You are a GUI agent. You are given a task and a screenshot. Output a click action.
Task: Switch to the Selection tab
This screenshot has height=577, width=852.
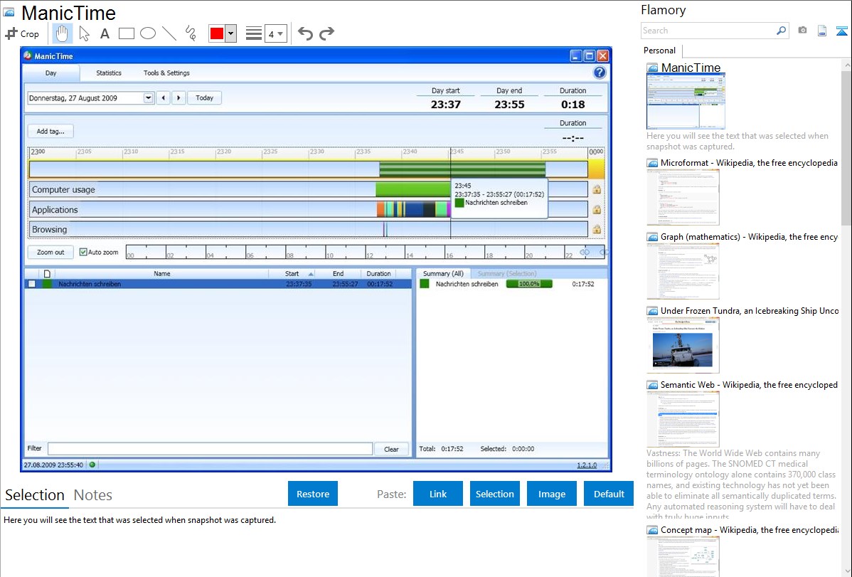coord(35,495)
